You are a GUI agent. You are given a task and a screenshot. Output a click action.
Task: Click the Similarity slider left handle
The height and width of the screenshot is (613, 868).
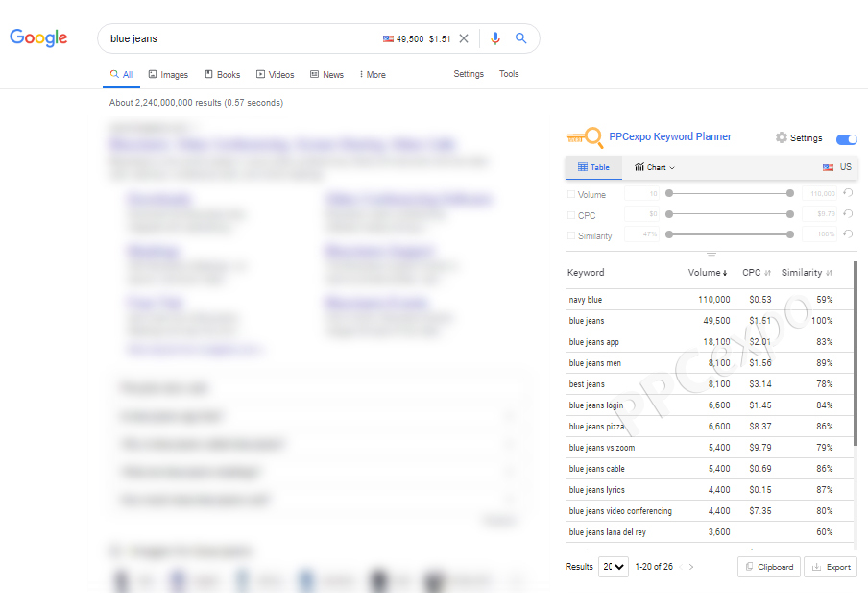point(669,234)
